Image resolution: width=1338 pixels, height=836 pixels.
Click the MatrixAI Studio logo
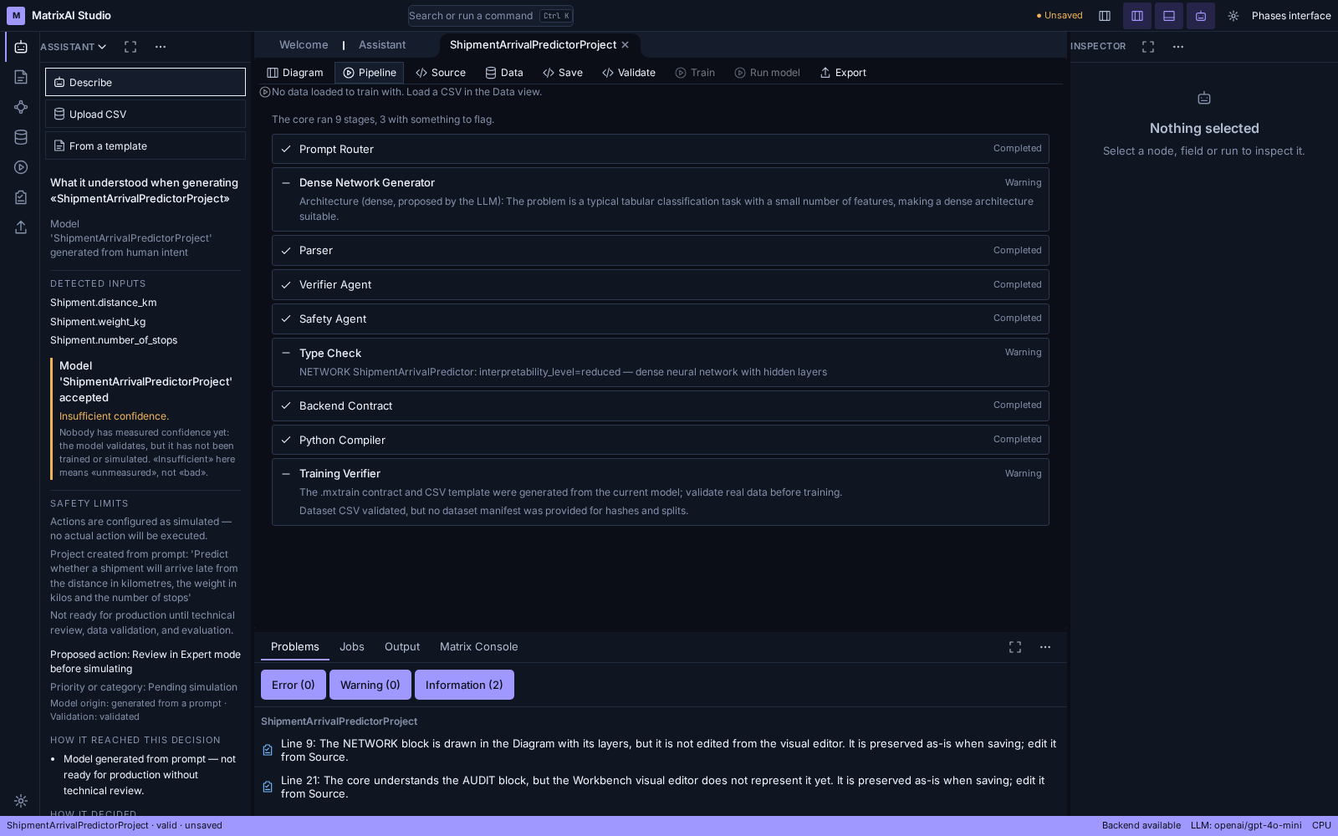point(16,16)
